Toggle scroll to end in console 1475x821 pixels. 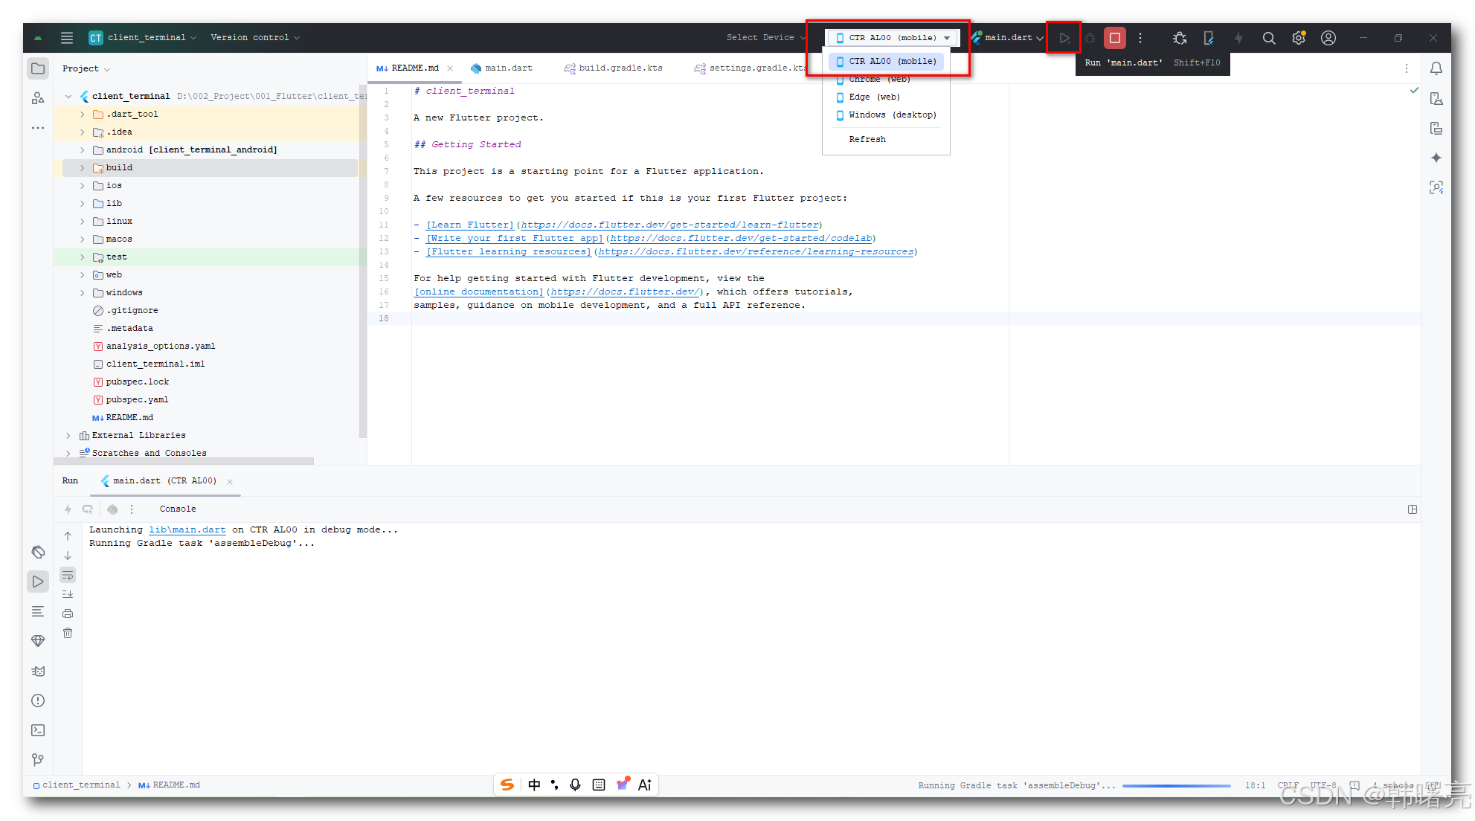pyautogui.click(x=68, y=594)
